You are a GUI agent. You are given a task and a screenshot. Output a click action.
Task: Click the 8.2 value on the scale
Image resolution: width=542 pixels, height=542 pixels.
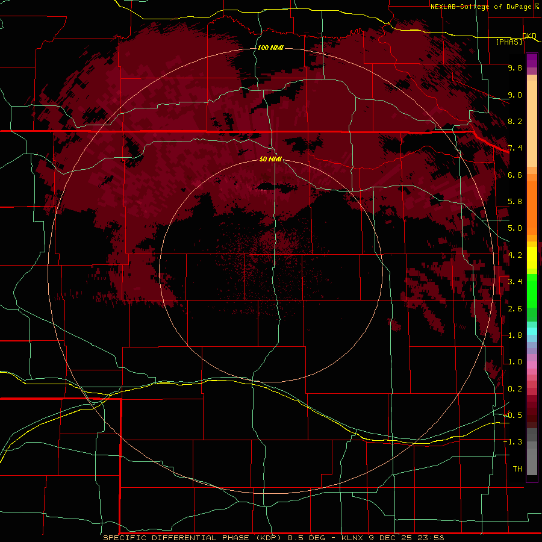point(515,121)
